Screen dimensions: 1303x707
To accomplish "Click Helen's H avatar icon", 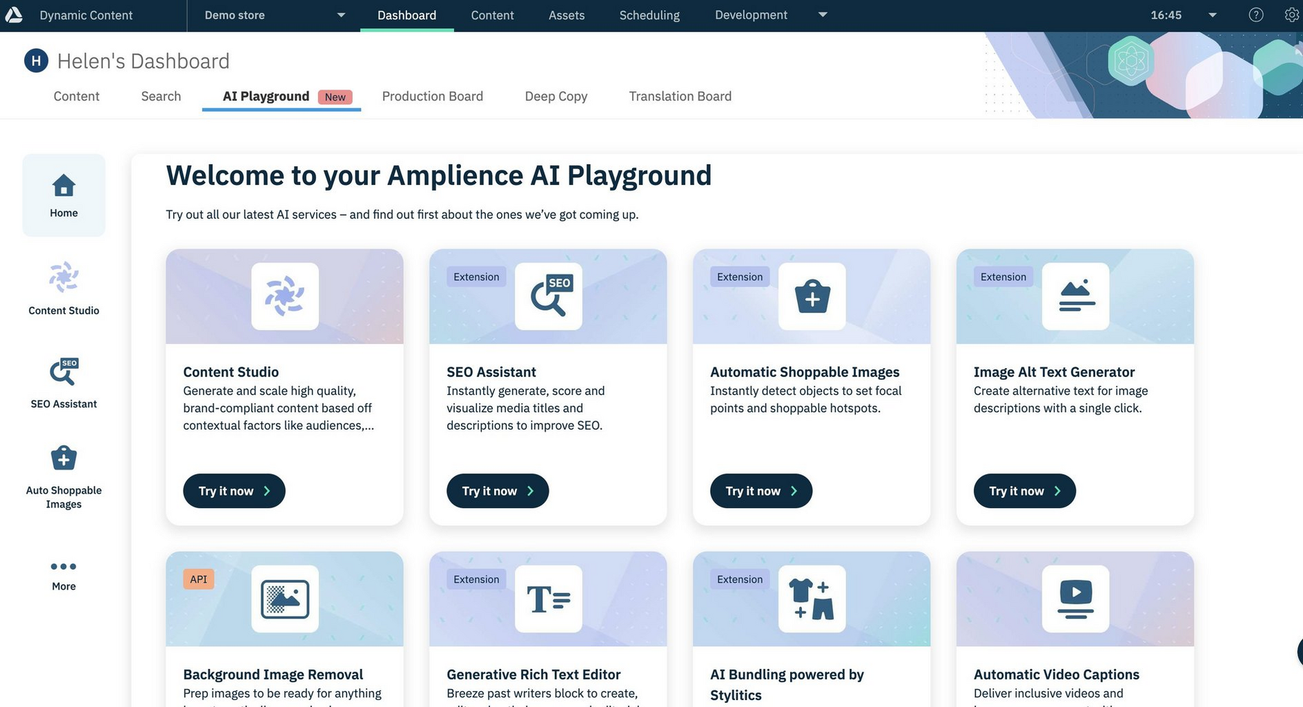I will 36,61.
